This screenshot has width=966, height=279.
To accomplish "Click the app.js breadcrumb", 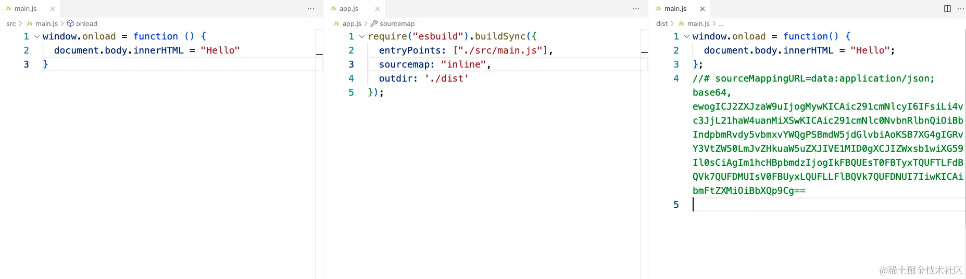I will [x=352, y=24].
